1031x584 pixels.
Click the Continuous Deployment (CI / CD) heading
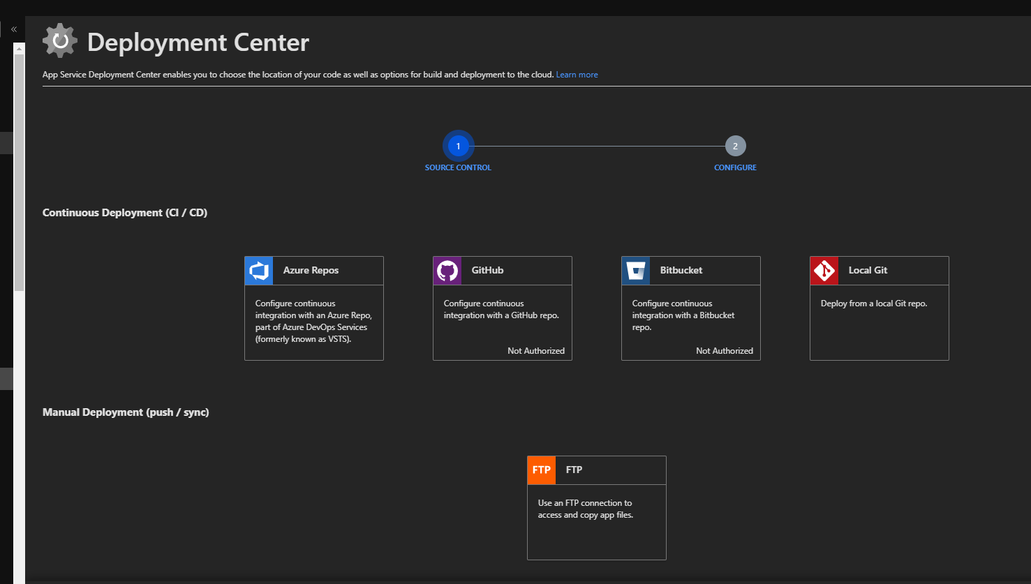click(125, 213)
